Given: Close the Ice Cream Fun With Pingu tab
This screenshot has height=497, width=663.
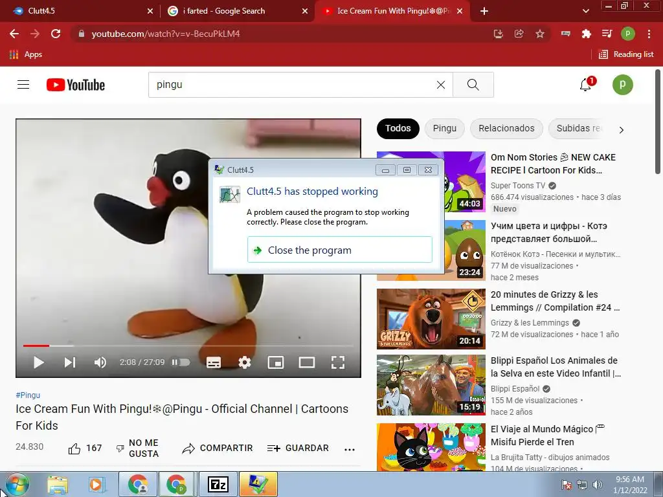Looking at the screenshot, I should [x=460, y=11].
